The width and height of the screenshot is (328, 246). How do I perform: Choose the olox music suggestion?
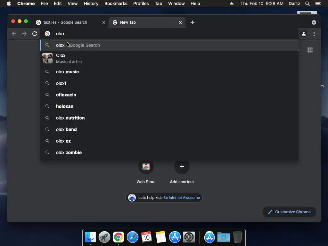(169, 72)
